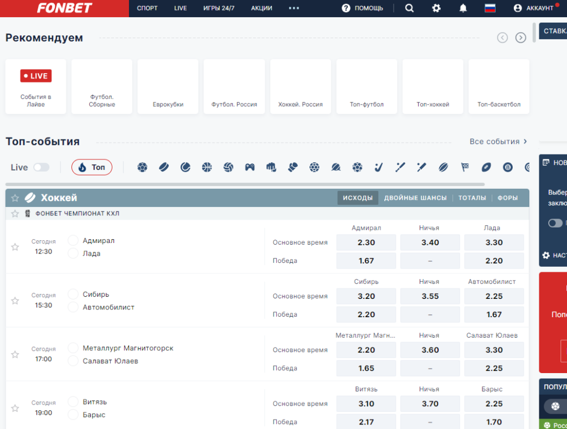Star the Витязь vs Барыс match
567x429 pixels.
(x=15, y=409)
